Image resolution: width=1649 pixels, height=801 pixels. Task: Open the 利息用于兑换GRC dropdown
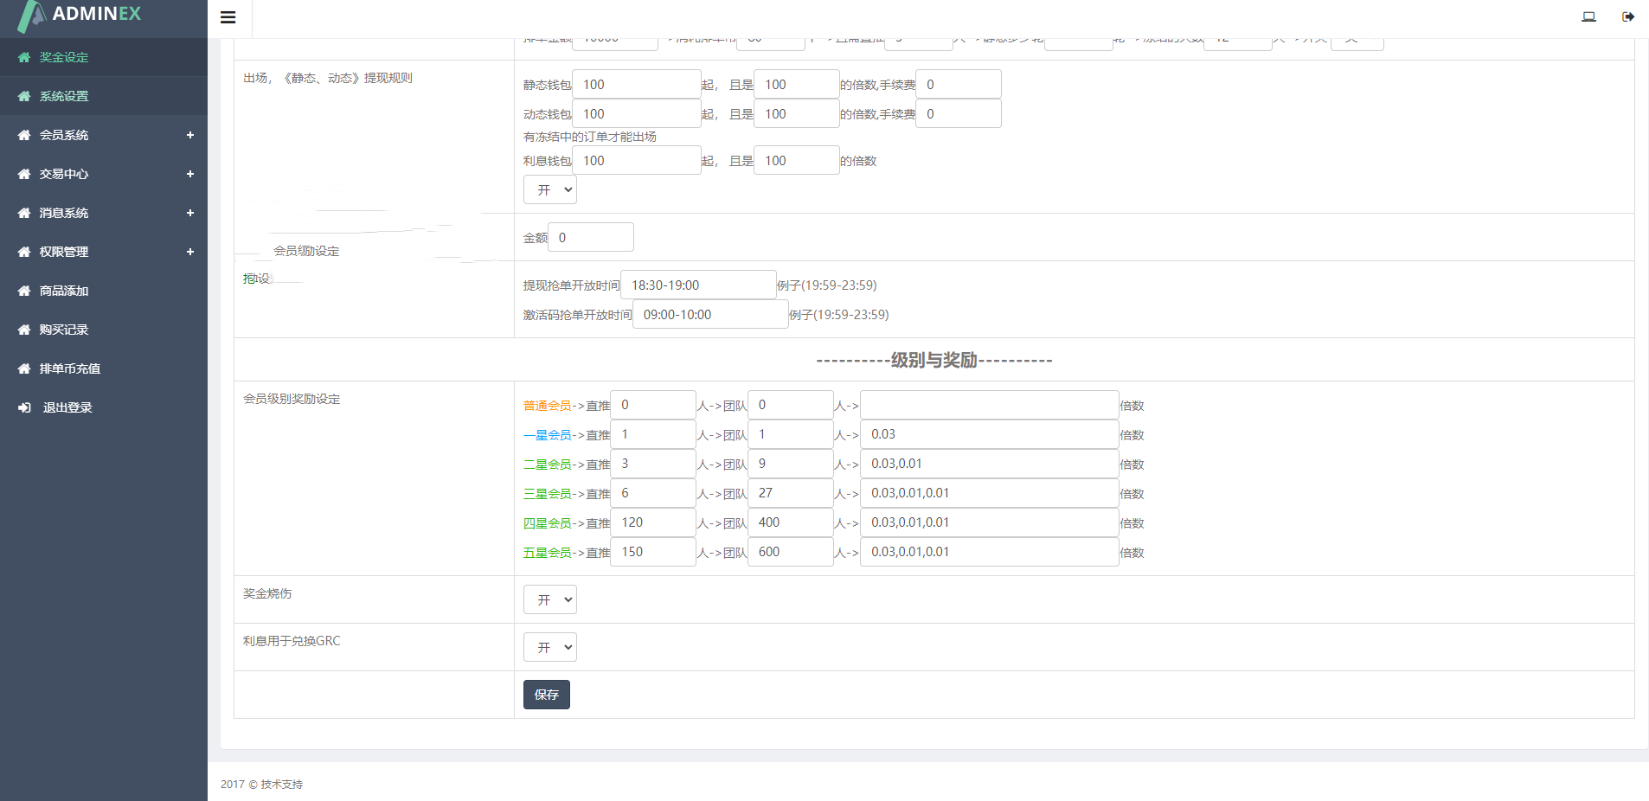pyautogui.click(x=549, y=647)
